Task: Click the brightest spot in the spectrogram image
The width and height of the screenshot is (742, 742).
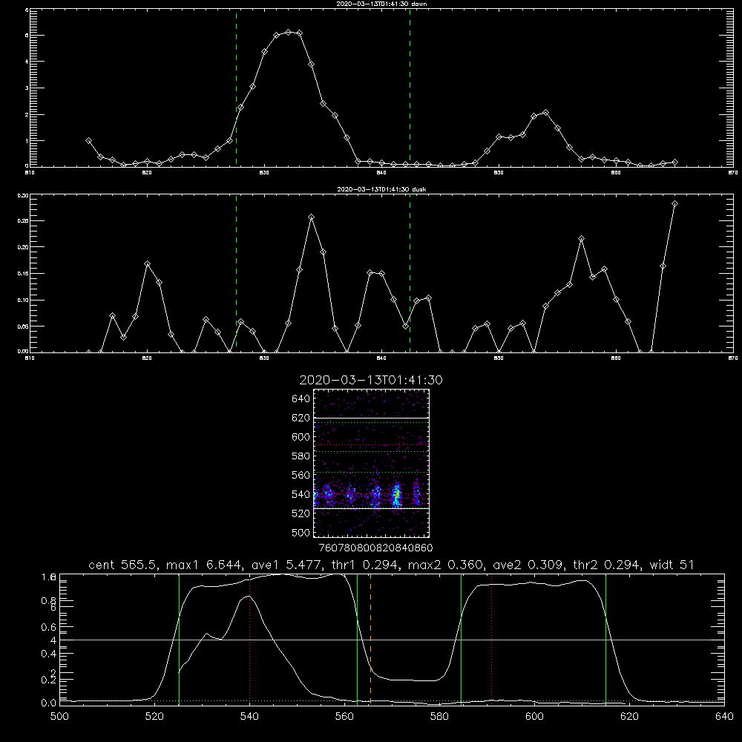Action: coord(398,495)
